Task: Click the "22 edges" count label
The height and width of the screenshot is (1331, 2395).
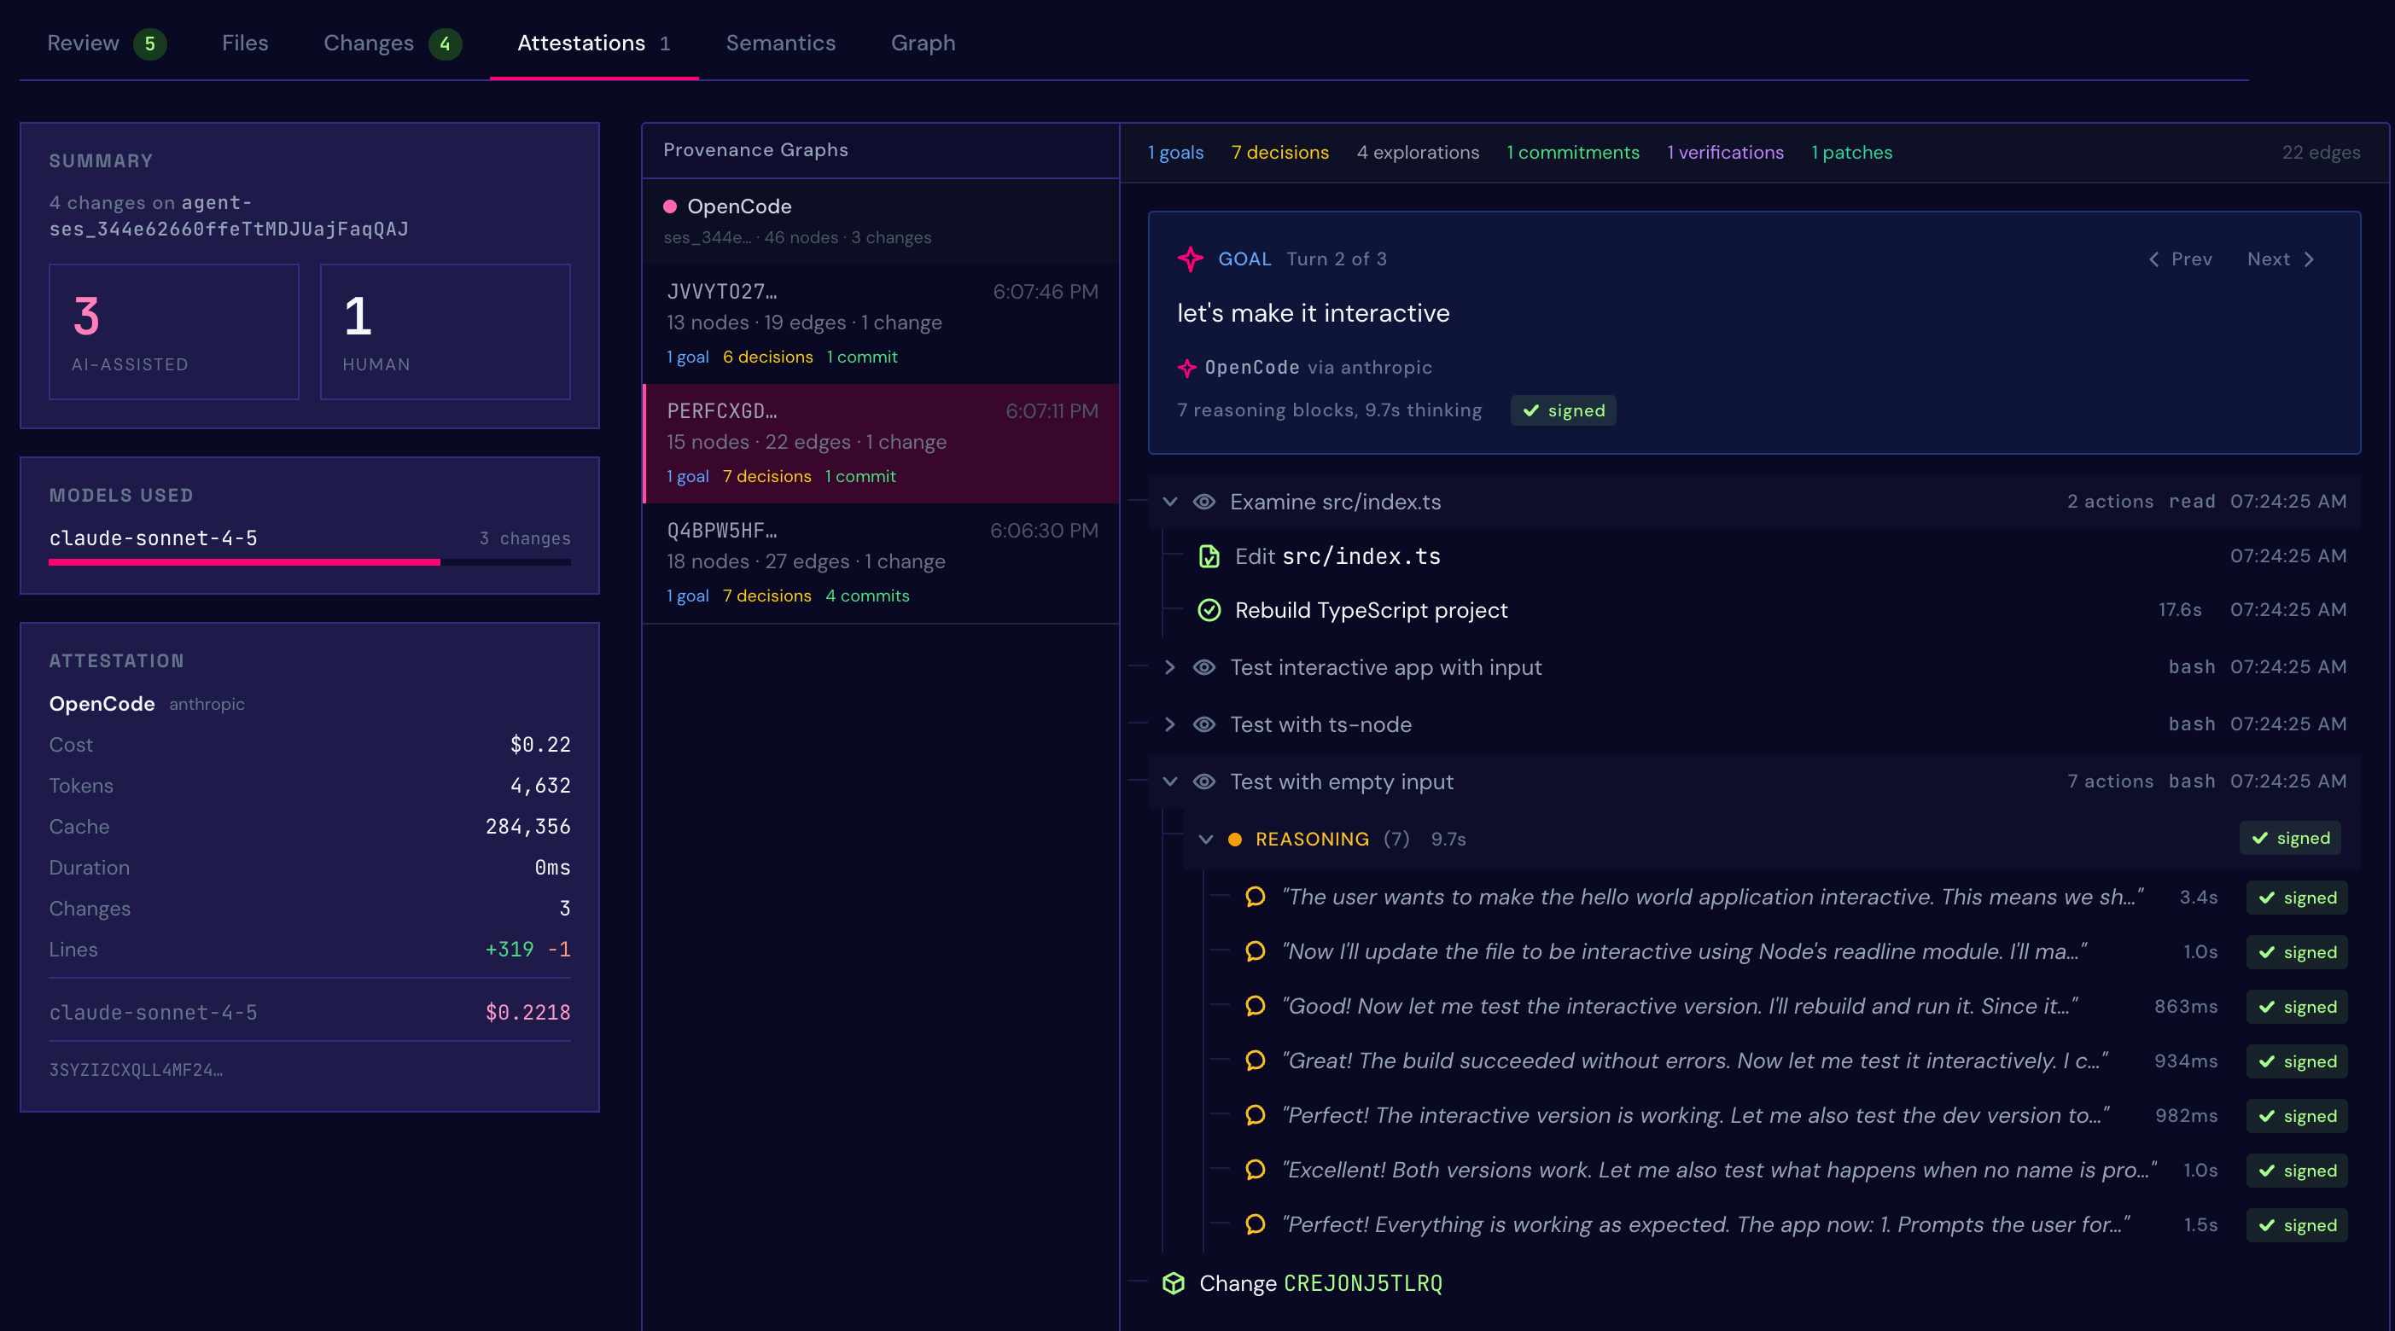Action: point(2322,153)
